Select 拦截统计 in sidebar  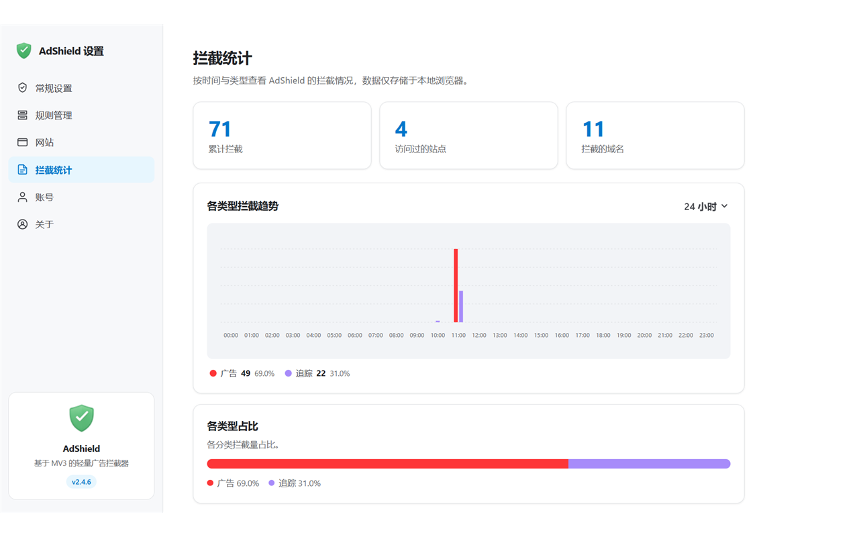[81, 170]
